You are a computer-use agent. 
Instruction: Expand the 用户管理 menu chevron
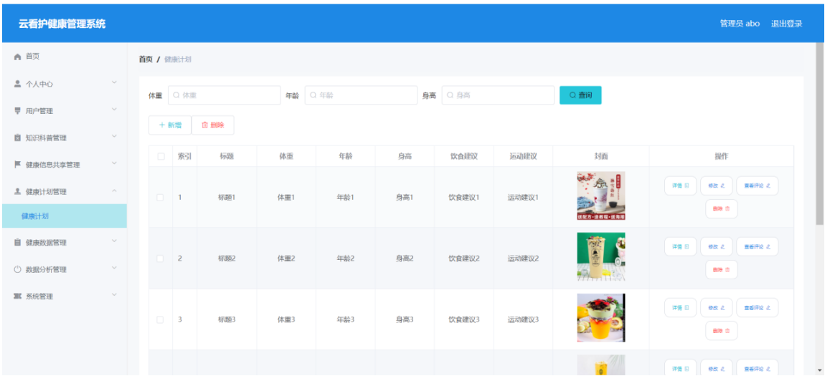tap(114, 110)
